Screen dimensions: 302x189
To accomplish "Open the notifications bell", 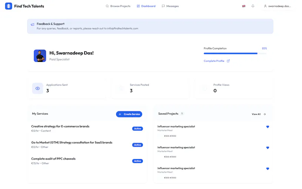I will [253, 6].
